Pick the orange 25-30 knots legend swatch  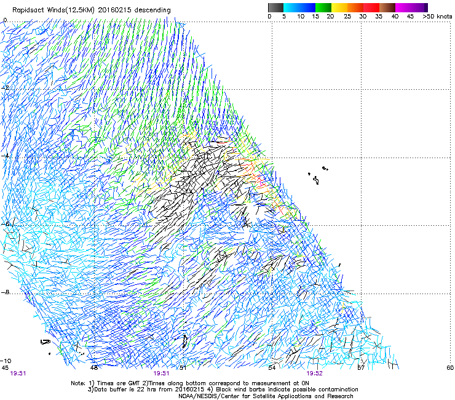tap(355, 7)
